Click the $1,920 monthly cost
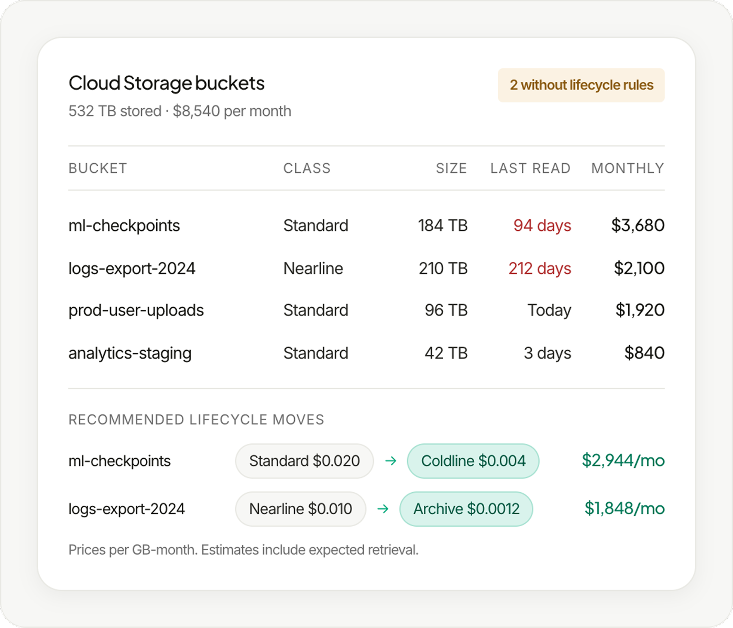733x628 pixels. pyautogui.click(x=640, y=310)
